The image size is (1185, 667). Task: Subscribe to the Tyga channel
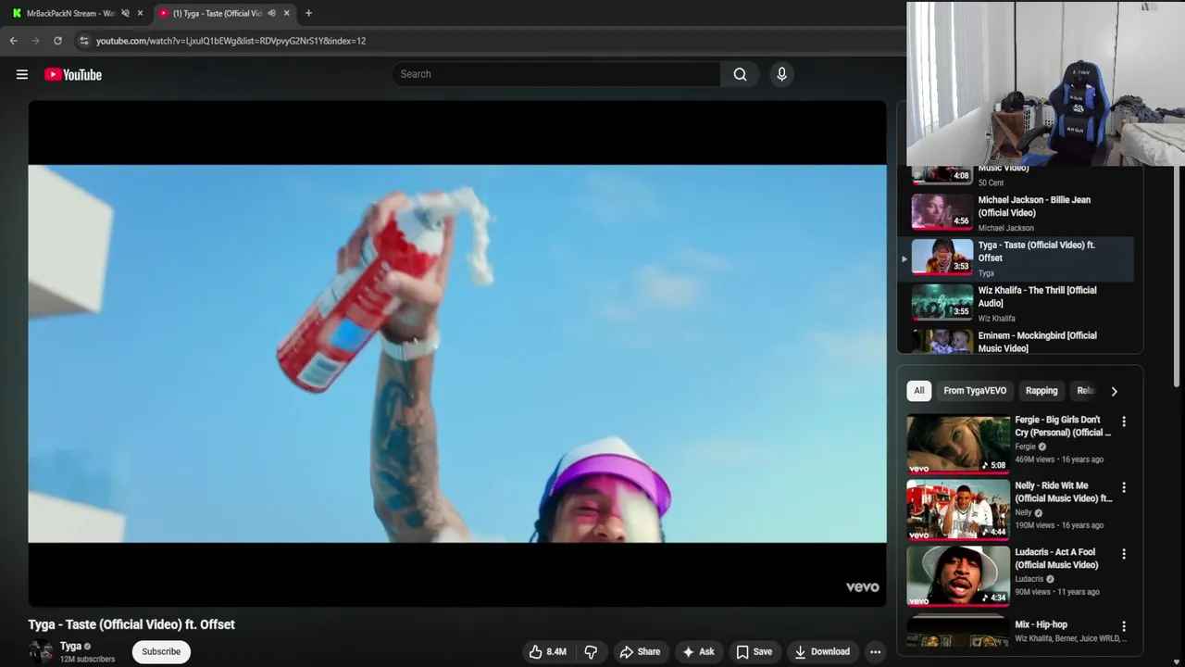click(x=161, y=651)
